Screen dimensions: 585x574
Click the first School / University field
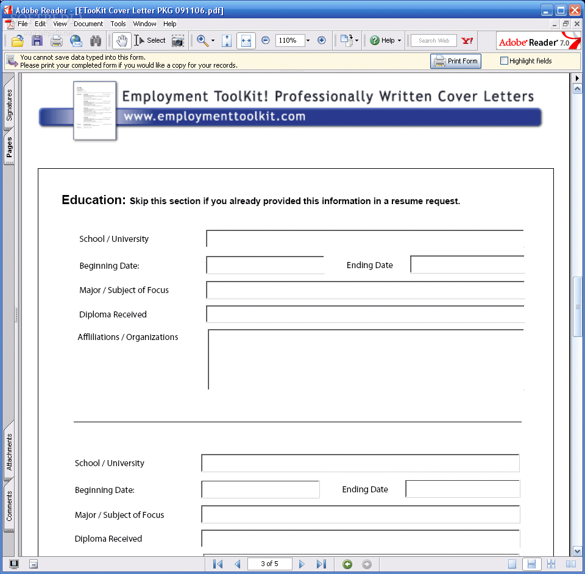tap(365, 239)
